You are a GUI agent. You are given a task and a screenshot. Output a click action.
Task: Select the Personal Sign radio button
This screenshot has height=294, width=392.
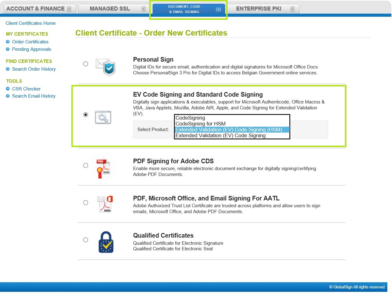click(86, 64)
